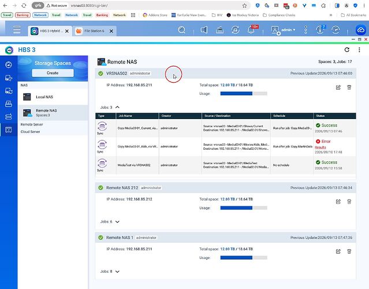Click the Create storage space button
The height and width of the screenshot is (289, 369).
(x=53, y=73)
